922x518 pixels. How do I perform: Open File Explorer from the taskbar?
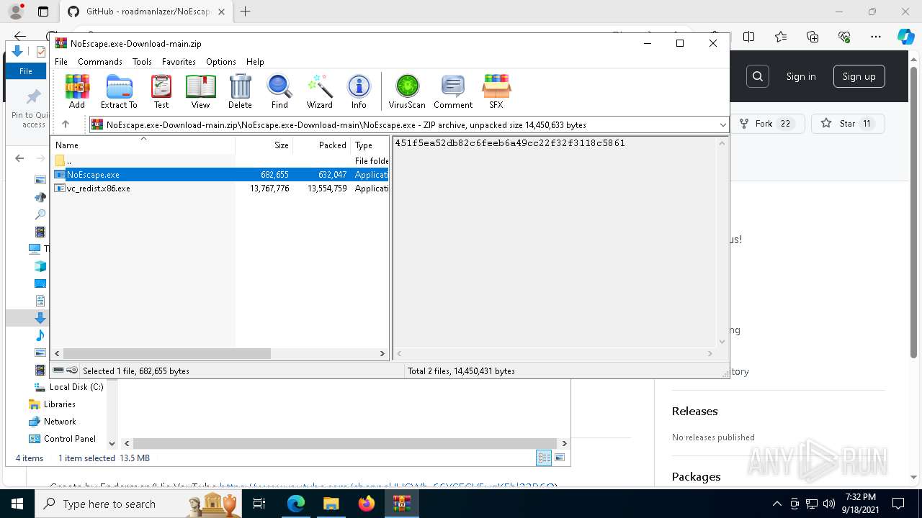pyautogui.click(x=331, y=504)
